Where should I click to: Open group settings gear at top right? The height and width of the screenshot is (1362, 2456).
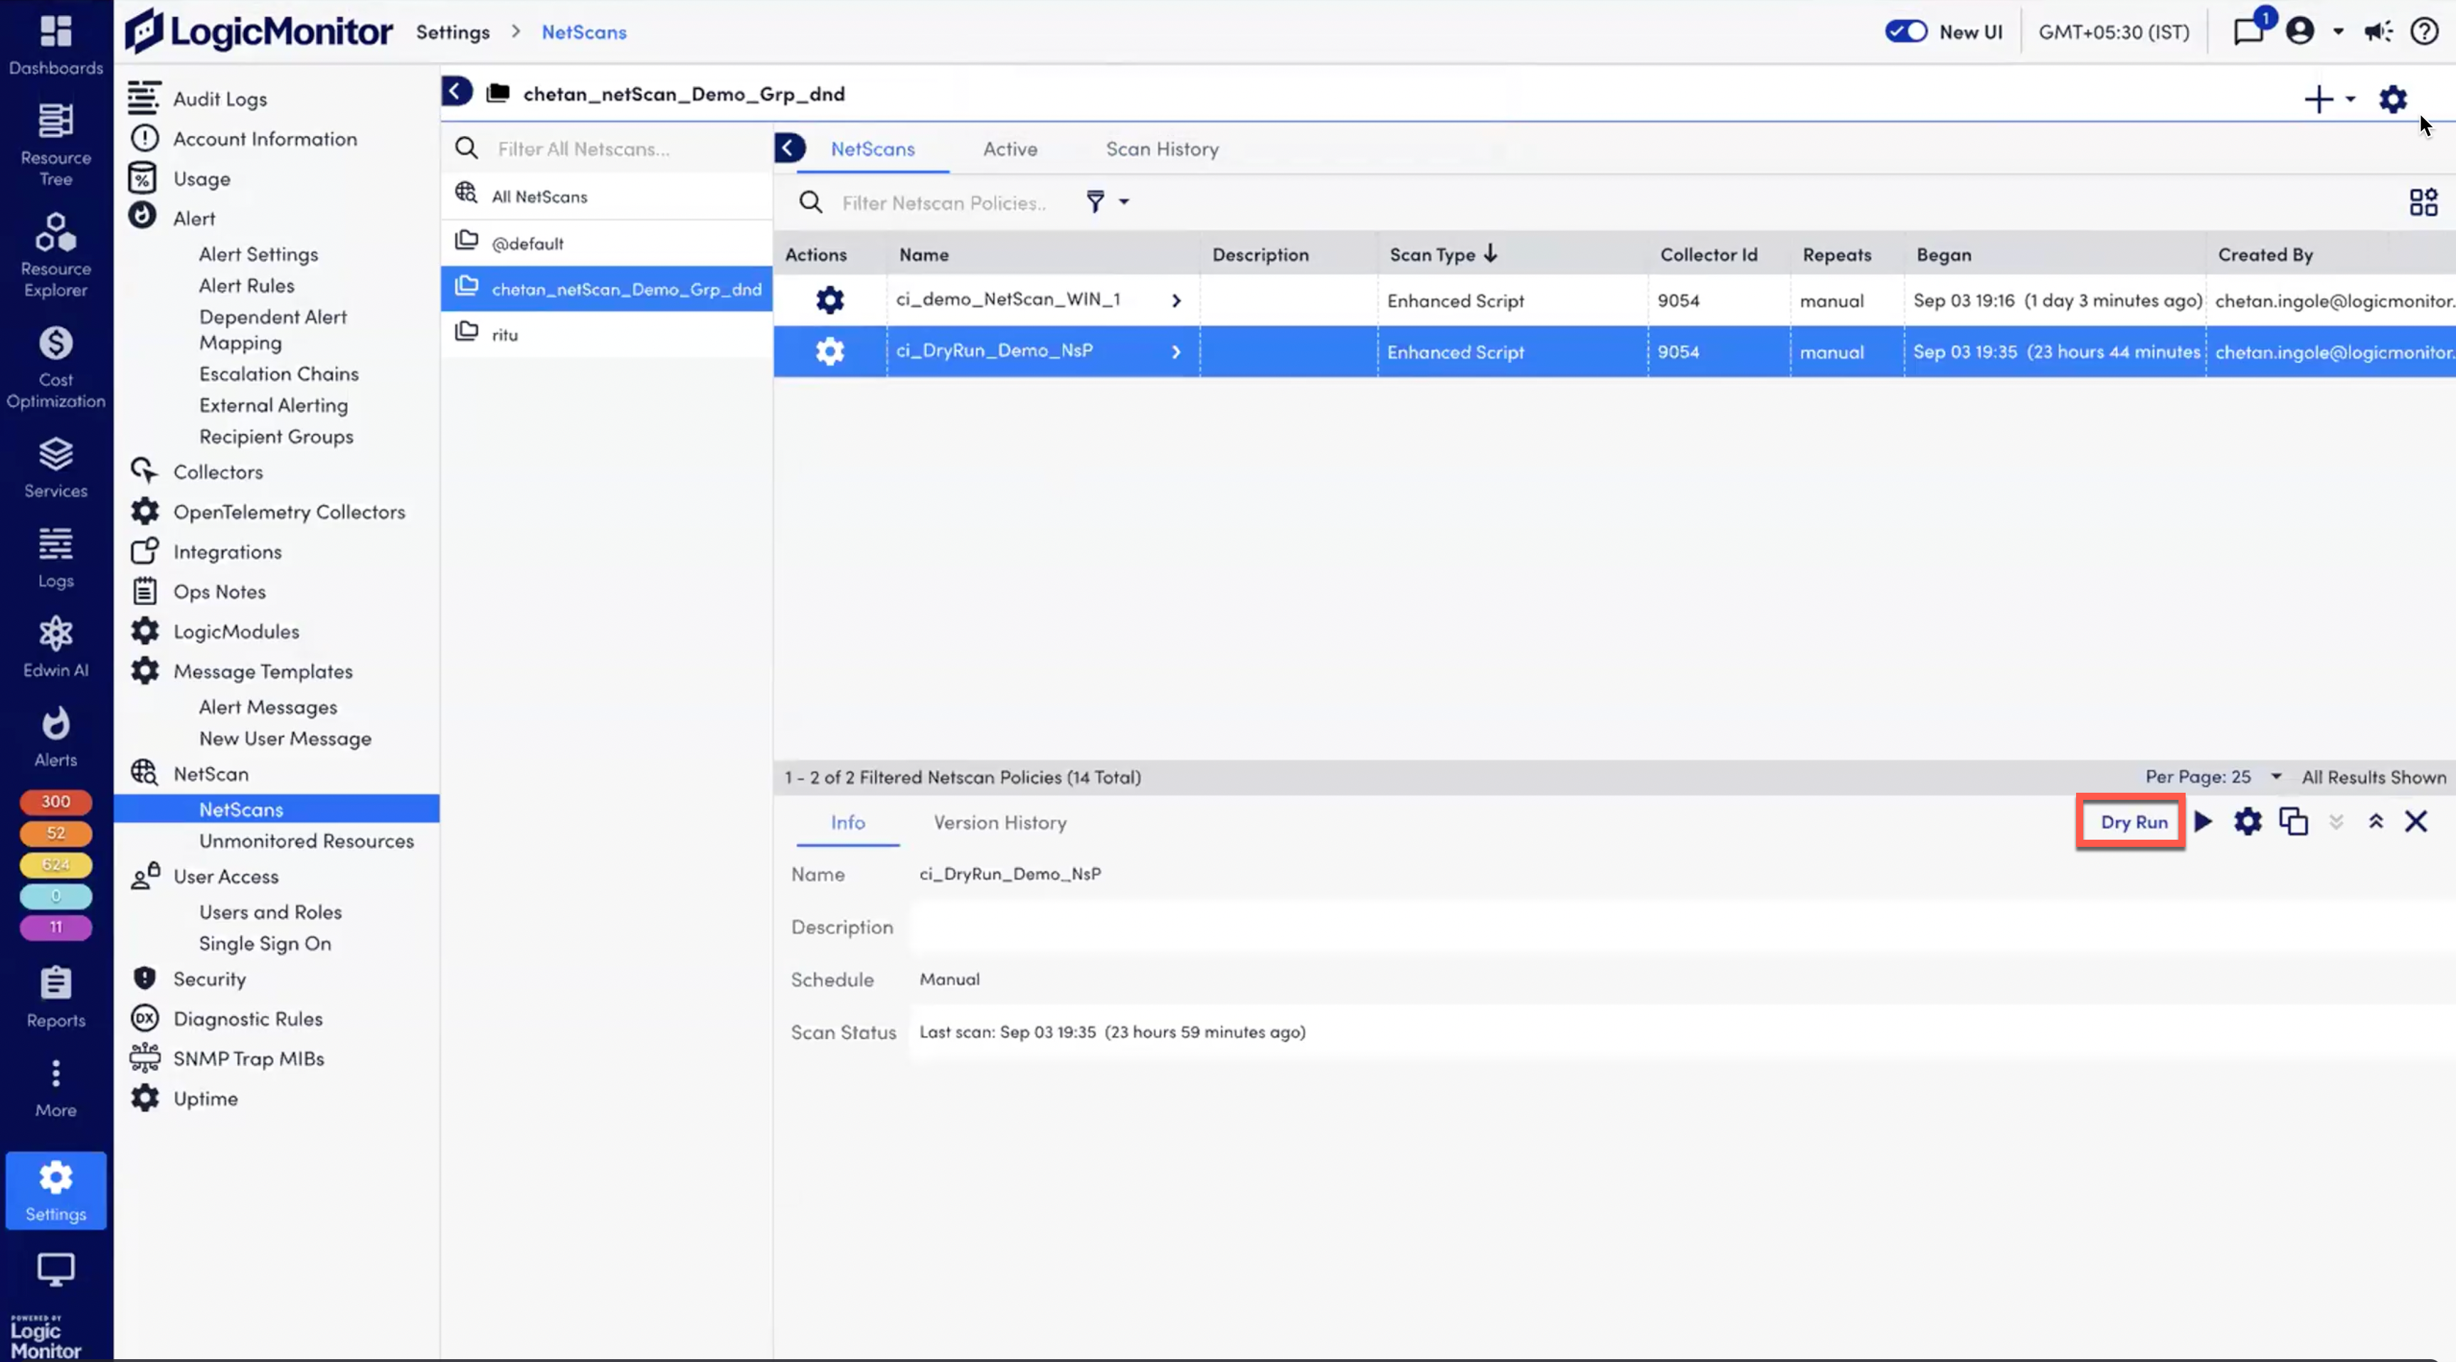pyautogui.click(x=2392, y=99)
